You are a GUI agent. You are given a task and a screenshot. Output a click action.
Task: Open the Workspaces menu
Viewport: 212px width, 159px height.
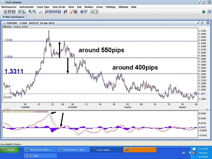(9, 7)
